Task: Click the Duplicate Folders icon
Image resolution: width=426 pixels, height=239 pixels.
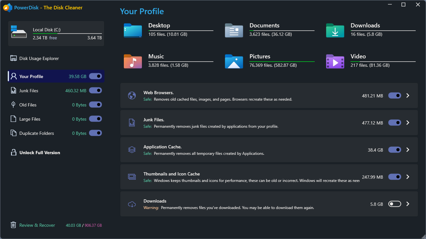Action: [x=14, y=133]
